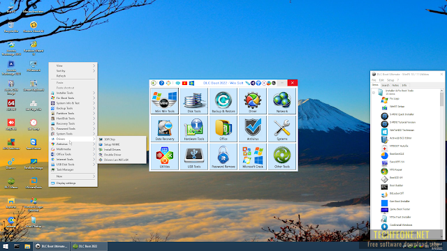Switch to DLC Boot Ultimate taskbar button

click(x=52, y=246)
